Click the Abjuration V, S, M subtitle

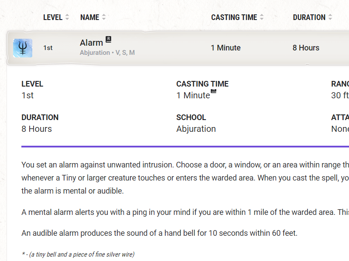pyautogui.click(x=107, y=52)
